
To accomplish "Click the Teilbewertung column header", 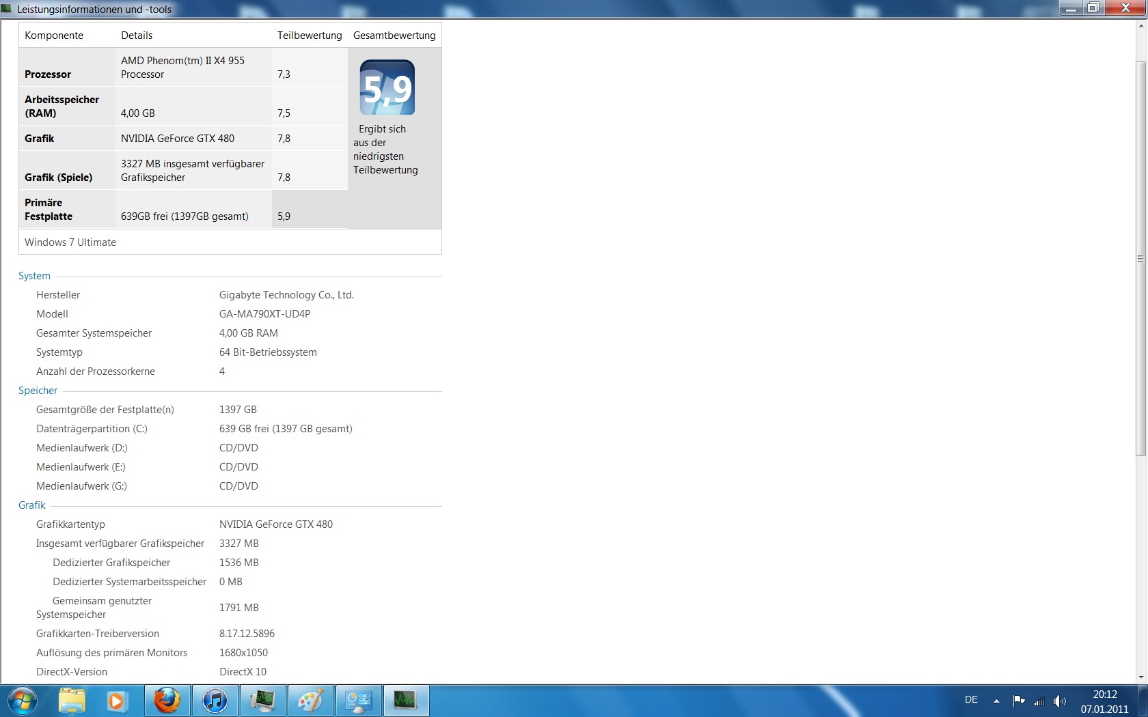I will point(310,36).
